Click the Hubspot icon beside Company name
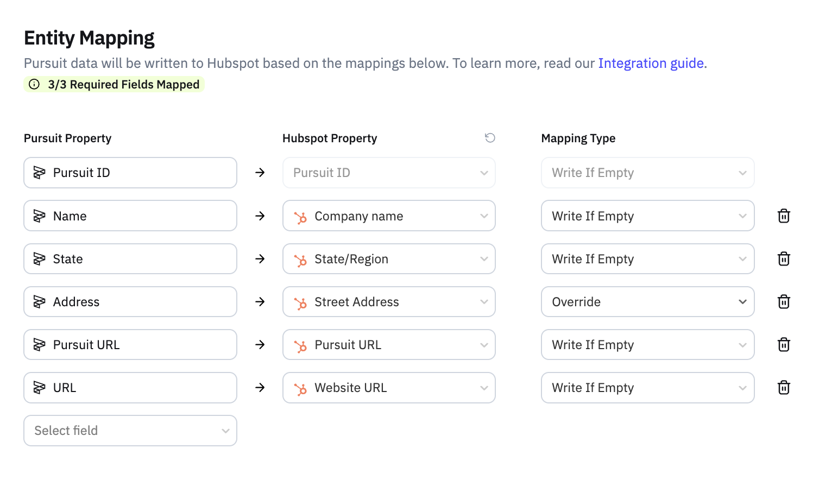The height and width of the screenshot is (480, 819). (x=300, y=217)
